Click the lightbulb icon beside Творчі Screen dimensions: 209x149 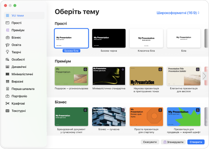pyautogui.click(x=7, y=52)
